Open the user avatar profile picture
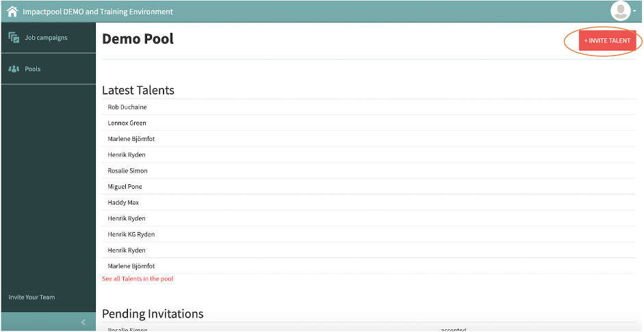 (620, 11)
